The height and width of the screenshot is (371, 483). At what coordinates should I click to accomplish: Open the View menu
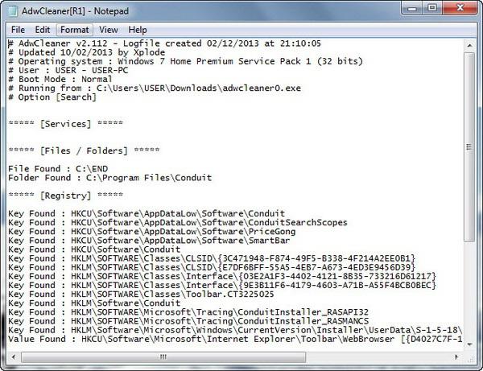[x=109, y=30]
